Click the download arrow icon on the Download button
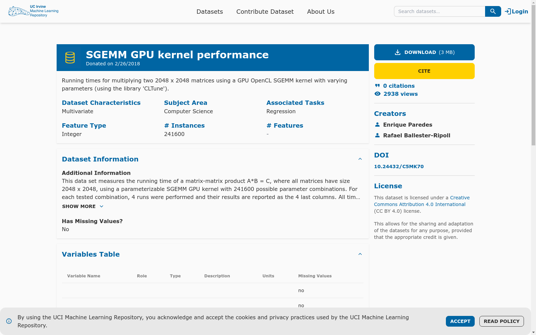 coord(397,52)
